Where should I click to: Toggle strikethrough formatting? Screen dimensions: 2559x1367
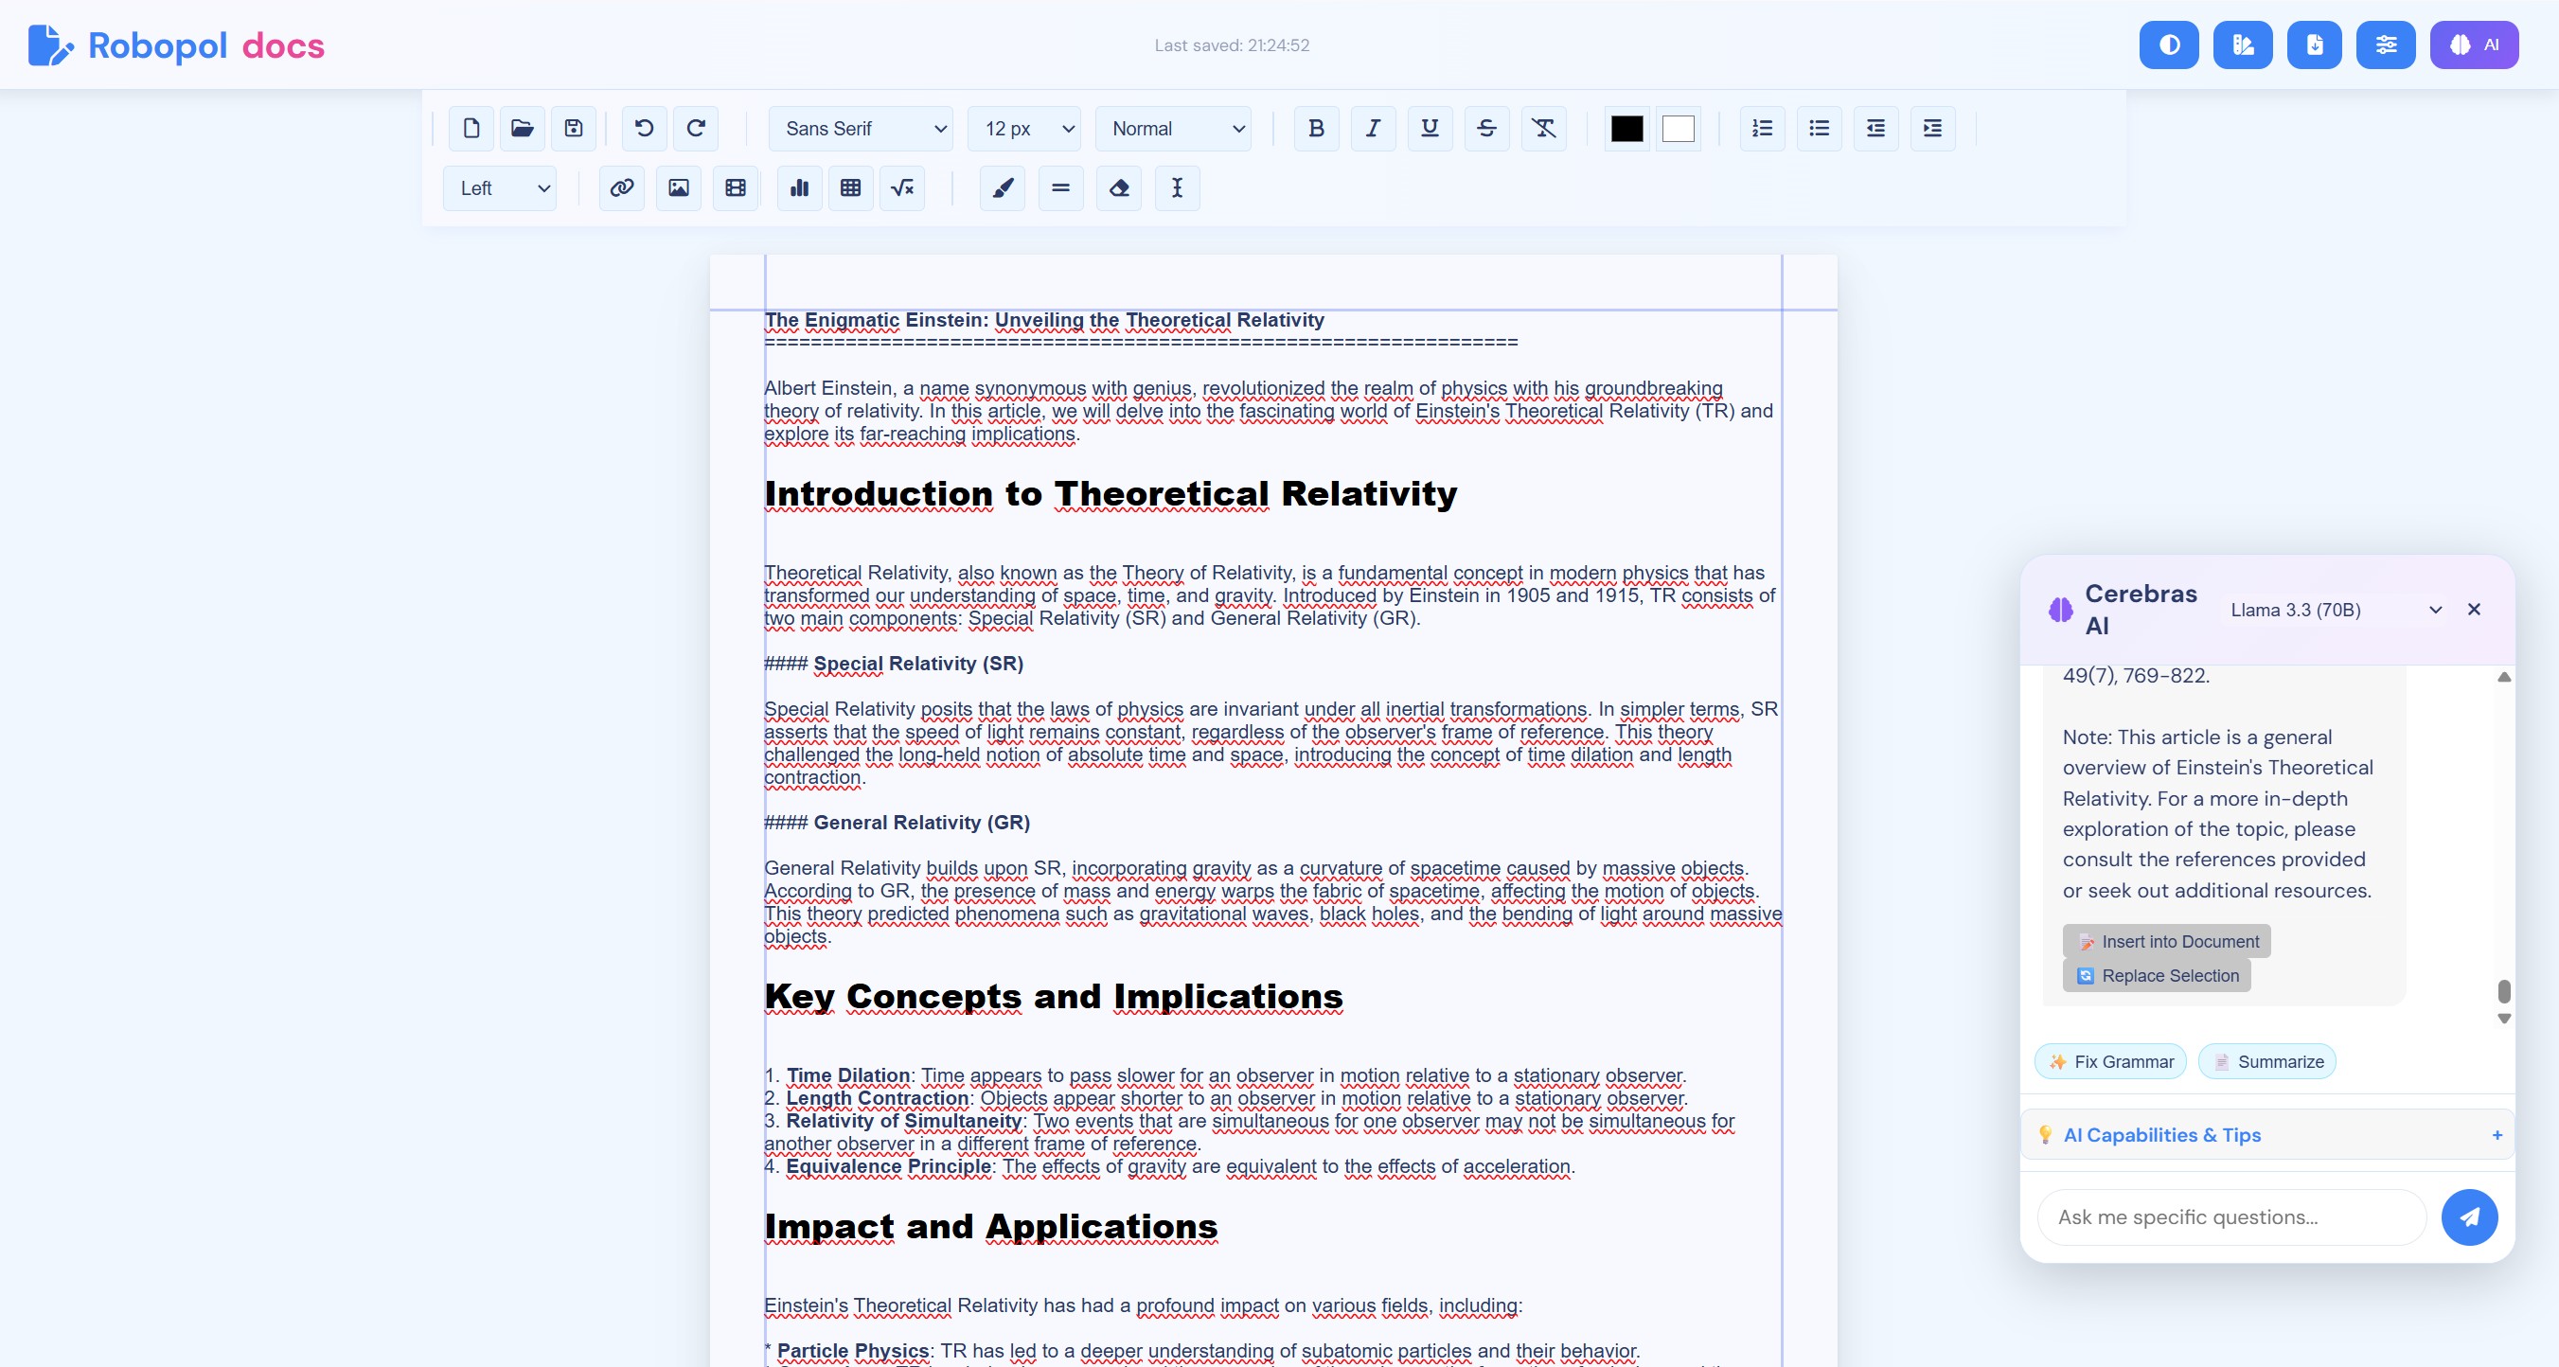[x=1486, y=128]
